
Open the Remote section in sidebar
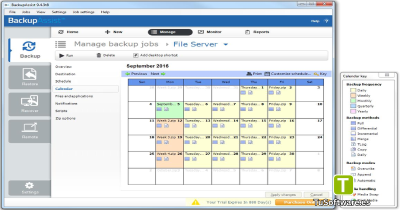pyautogui.click(x=30, y=131)
